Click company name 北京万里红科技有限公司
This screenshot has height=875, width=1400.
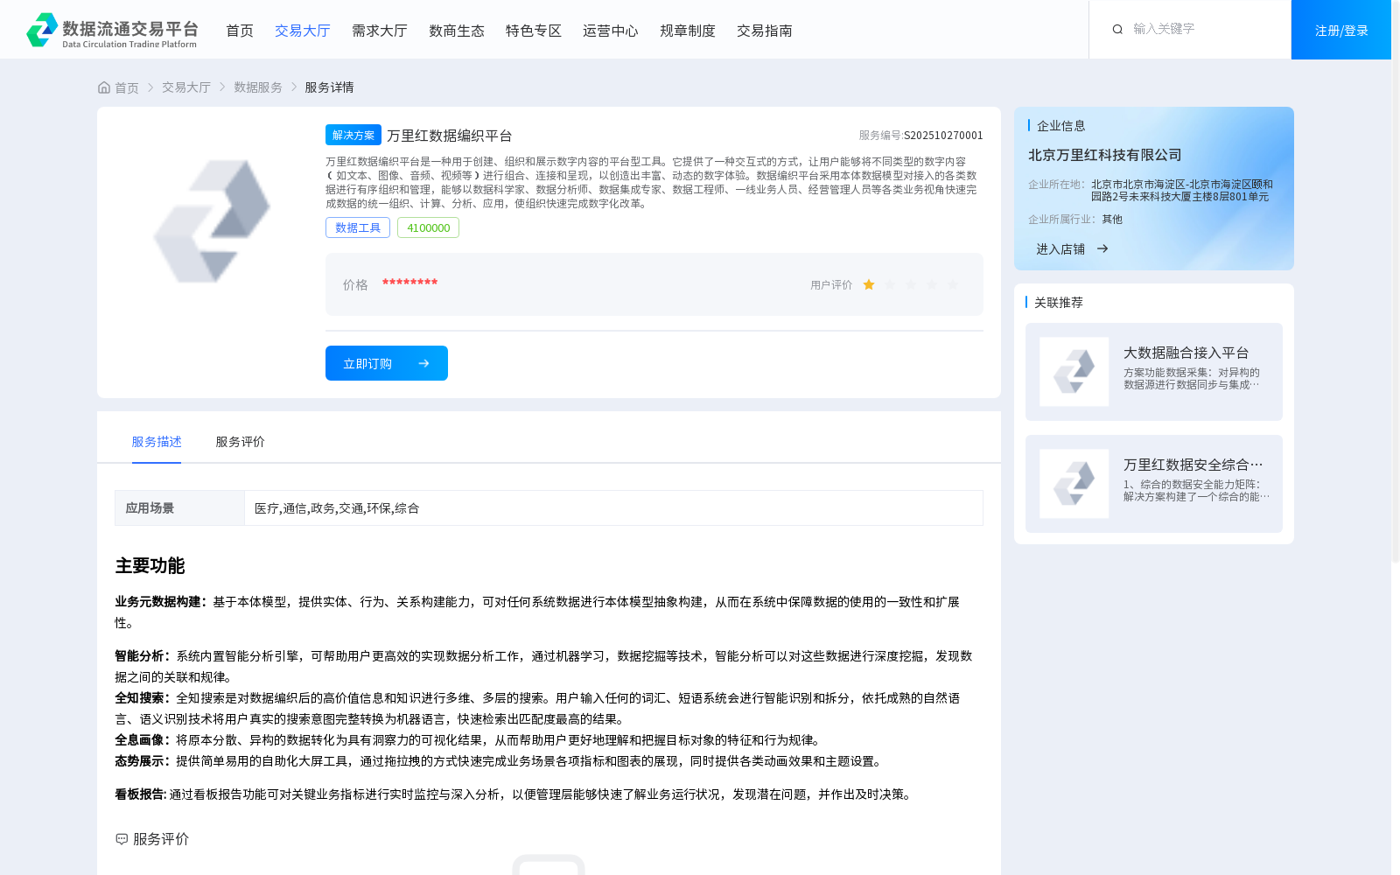click(1105, 155)
